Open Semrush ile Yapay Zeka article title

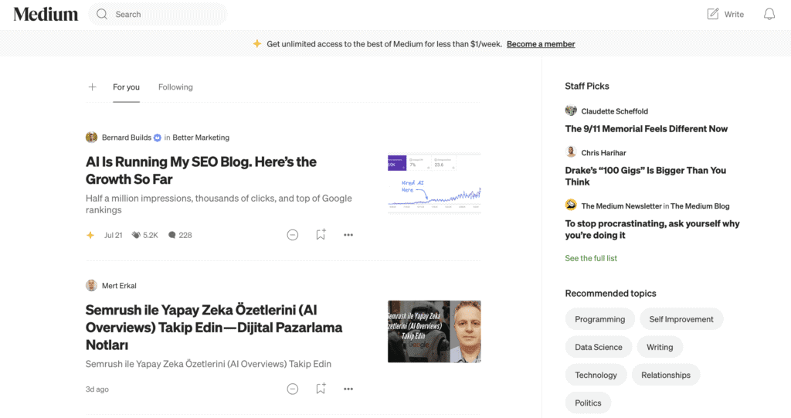pyautogui.click(x=214, y=327)
